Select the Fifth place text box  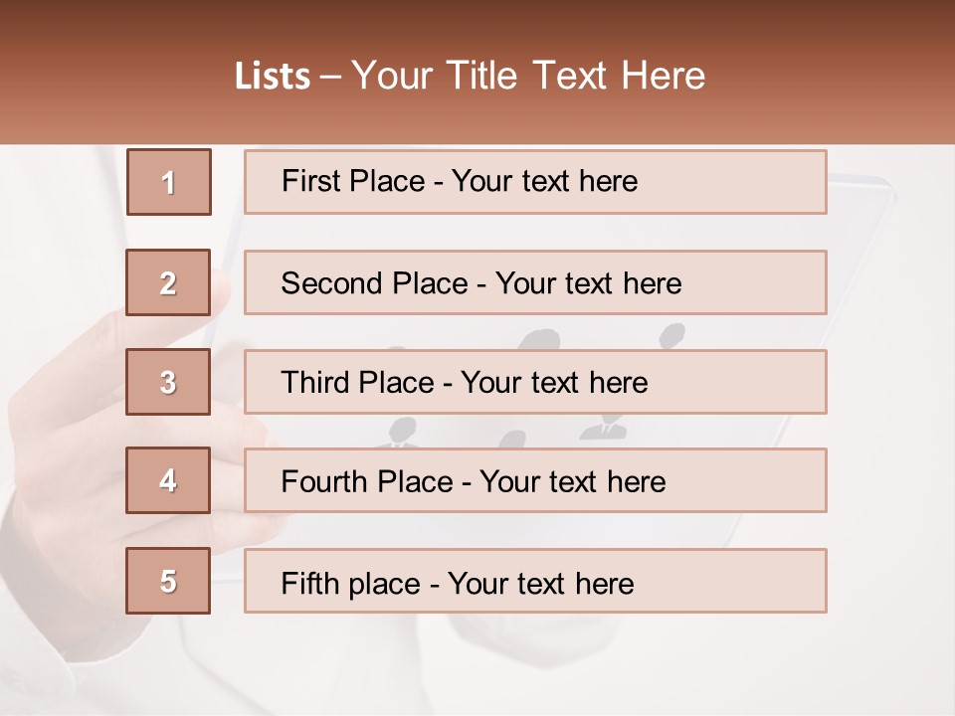[535, 581]
